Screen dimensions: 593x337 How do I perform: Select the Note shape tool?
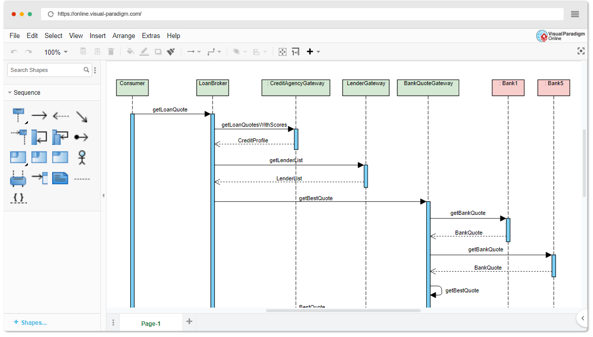(x=60, y=178)
